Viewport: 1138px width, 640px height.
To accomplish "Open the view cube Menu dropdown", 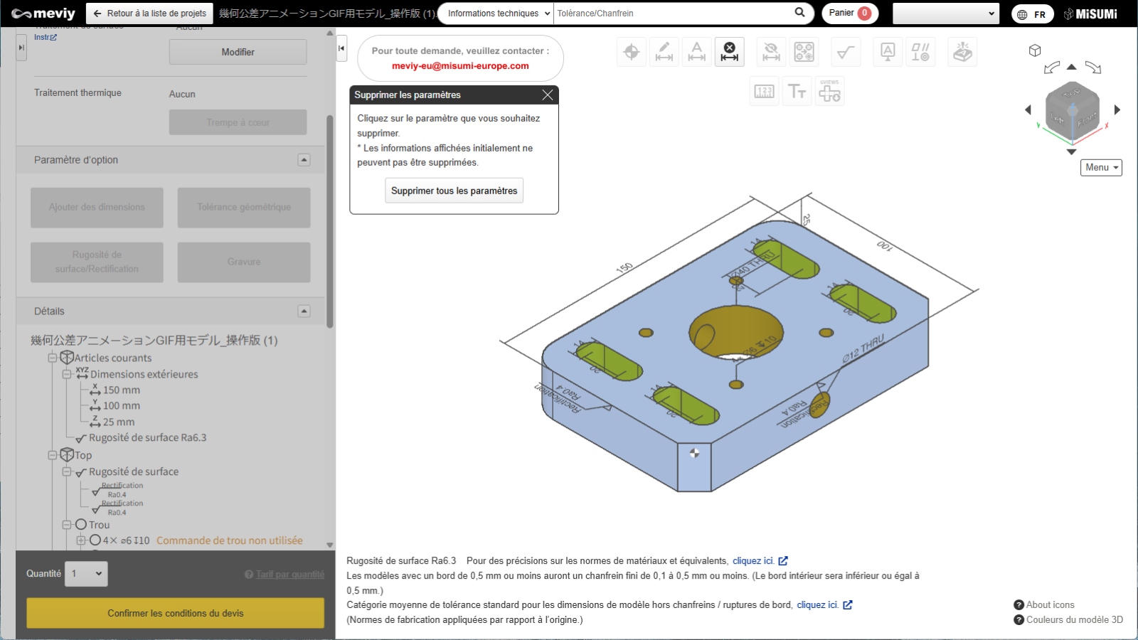I will click(1101, 168).
